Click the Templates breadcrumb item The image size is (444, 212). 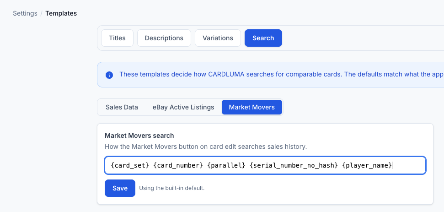point(61,13)
